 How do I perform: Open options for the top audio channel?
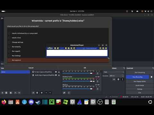tap(98, 73)
